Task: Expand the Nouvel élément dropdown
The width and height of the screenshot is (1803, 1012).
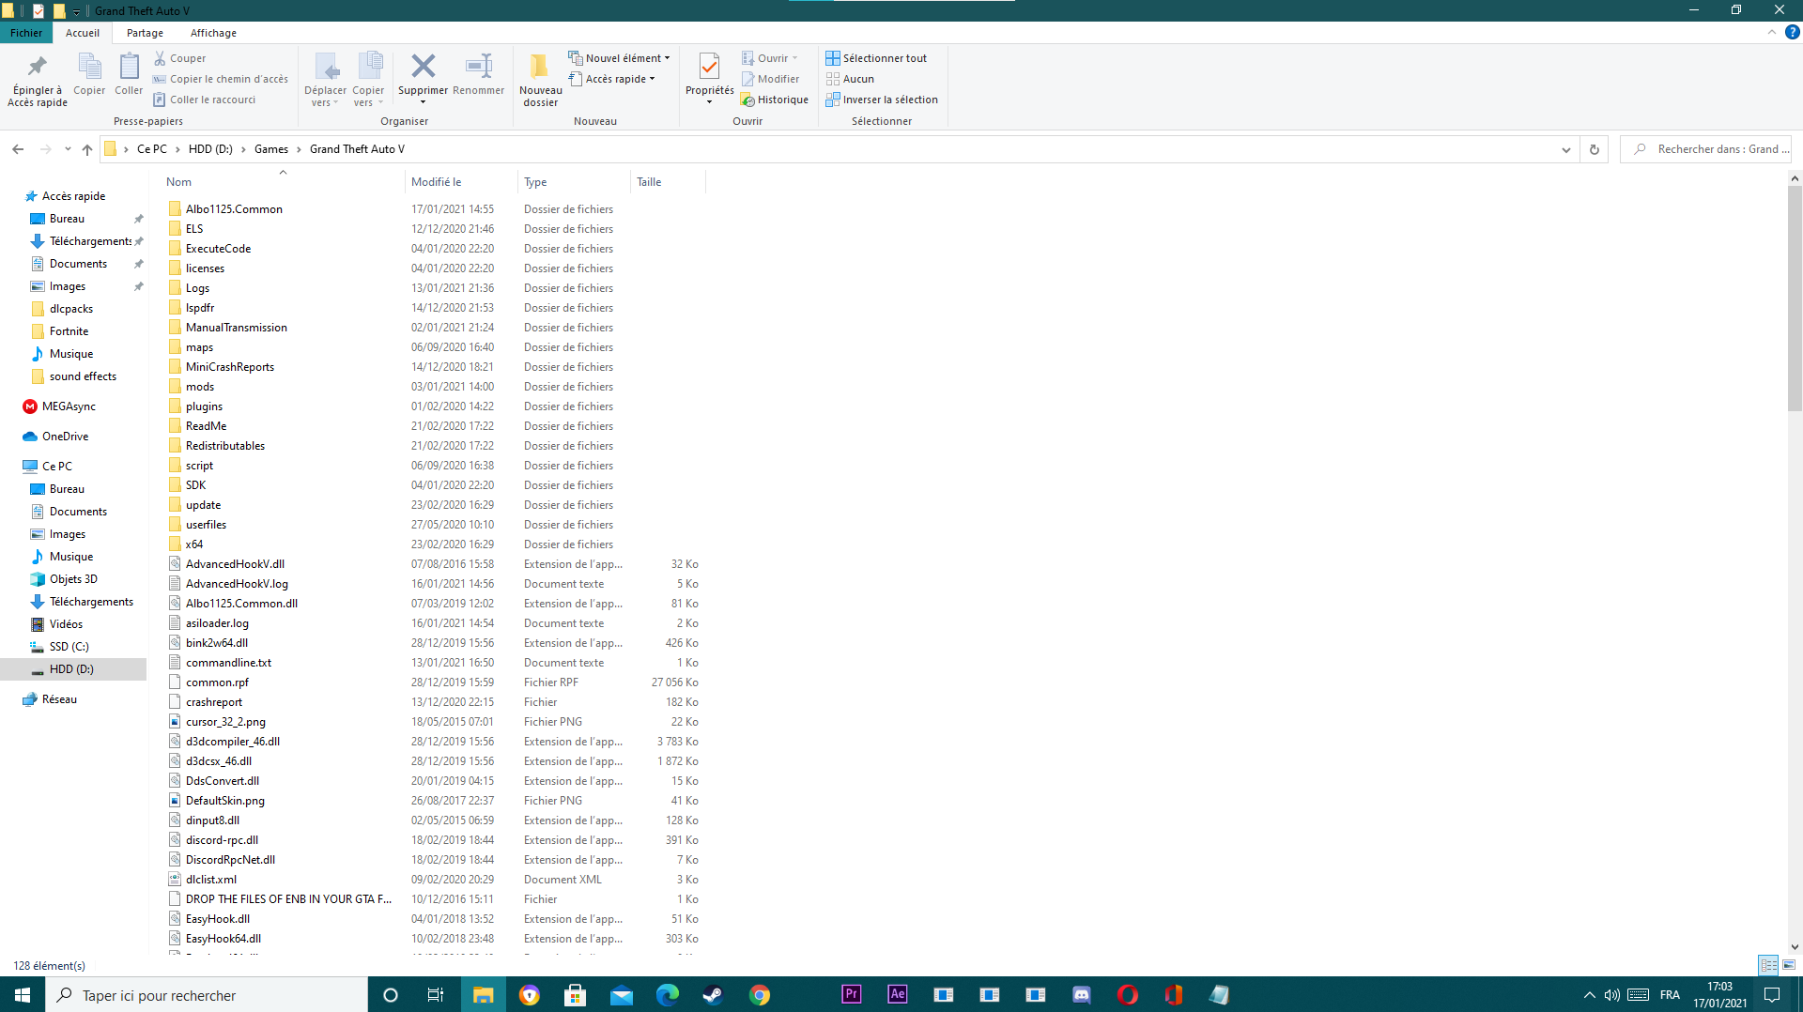Action: [x=667, y=57]
